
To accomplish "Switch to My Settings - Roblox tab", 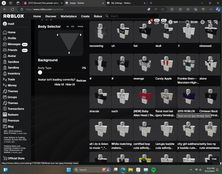I will click(x=126, y=3).
